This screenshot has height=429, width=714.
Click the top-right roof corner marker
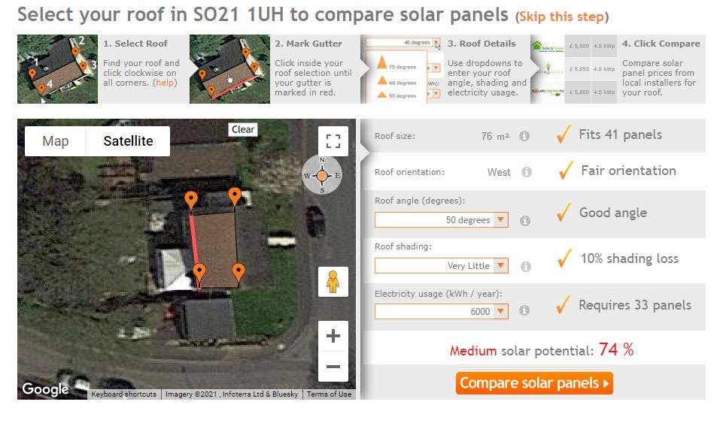pyautogui.click(x=235, y=197)
